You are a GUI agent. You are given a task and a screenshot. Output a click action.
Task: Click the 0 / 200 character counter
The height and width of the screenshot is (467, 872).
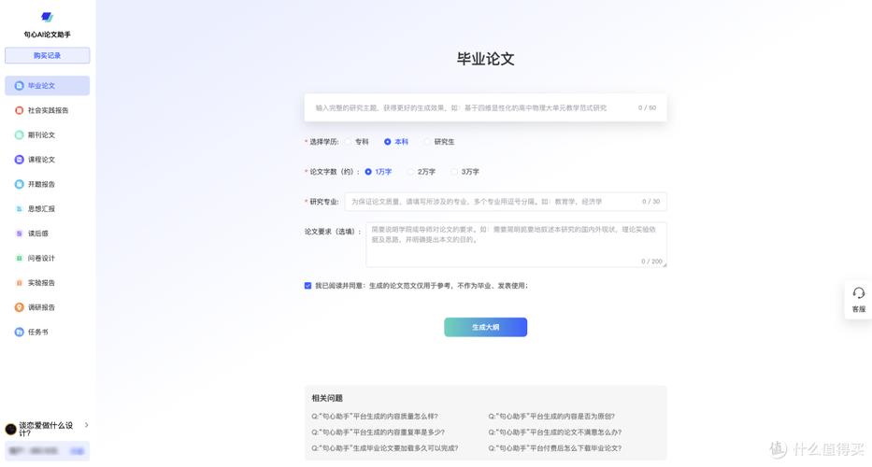point(651,262)
